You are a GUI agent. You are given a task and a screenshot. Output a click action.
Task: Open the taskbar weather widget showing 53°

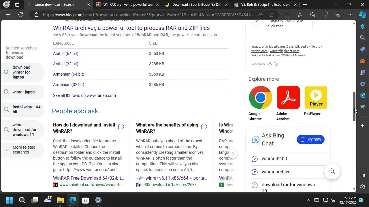point(48,200)
